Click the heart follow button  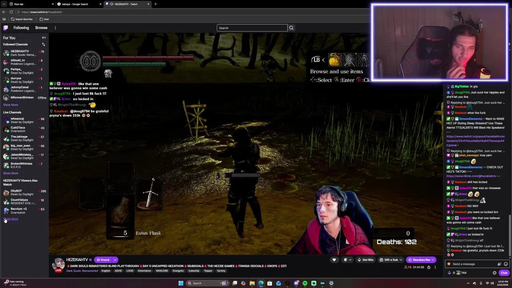pos(334,260)
